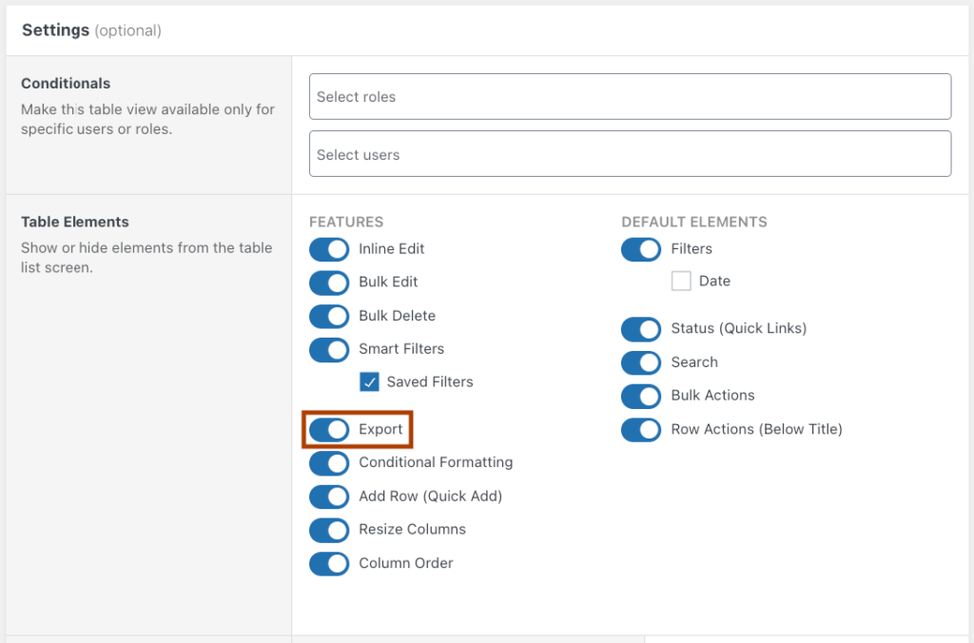This screenshot has width=974, height=643.
Task: Toggle the Column Order switch
Action: tap(329, 563)
